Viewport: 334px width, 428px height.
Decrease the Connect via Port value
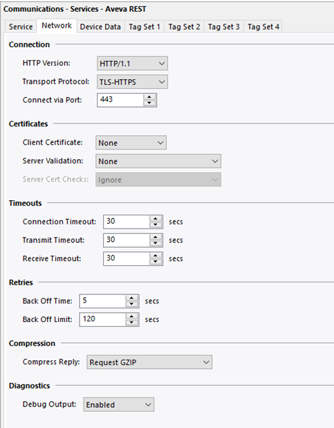pyautogui.click(x=149, y=103)
